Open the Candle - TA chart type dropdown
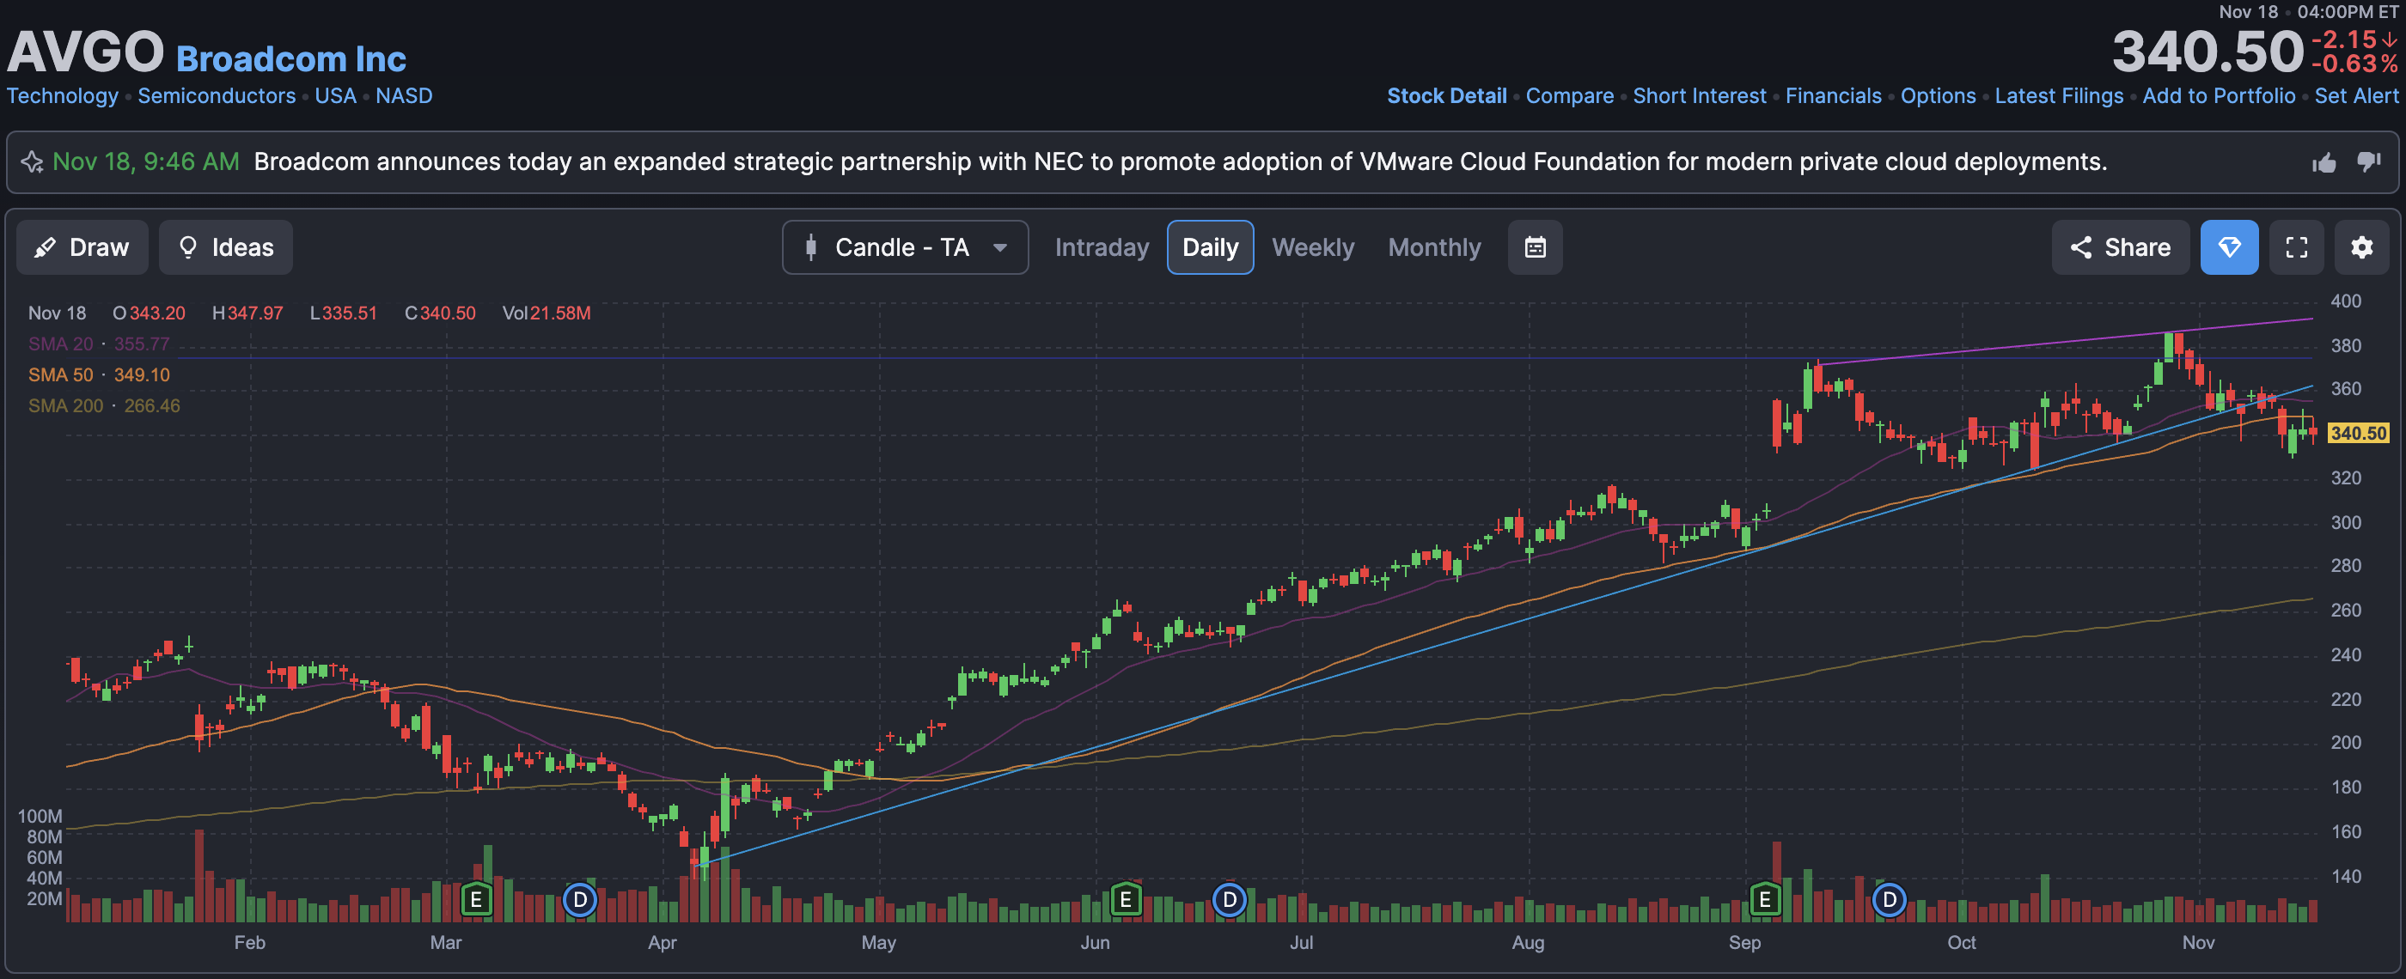The image size is (2406, 979). (904, 247)
